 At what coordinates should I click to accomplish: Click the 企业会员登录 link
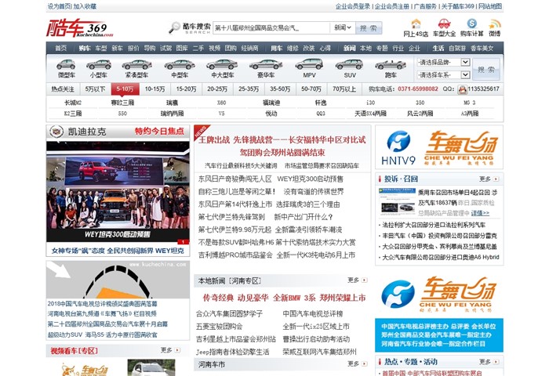[x=353, y=6]
